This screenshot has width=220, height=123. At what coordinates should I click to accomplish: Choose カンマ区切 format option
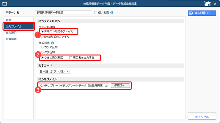pos(42,47)
